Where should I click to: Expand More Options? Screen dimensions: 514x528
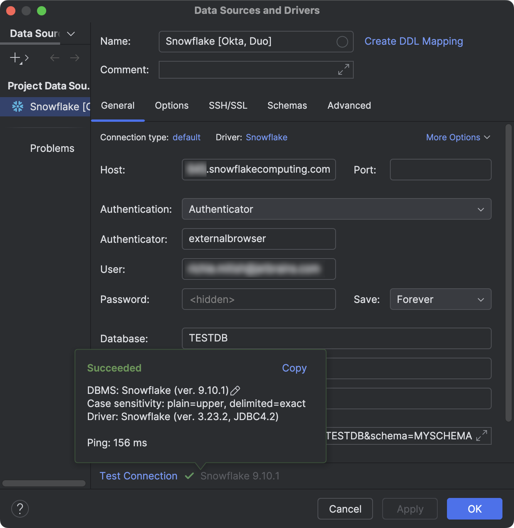tap(458, 137)
